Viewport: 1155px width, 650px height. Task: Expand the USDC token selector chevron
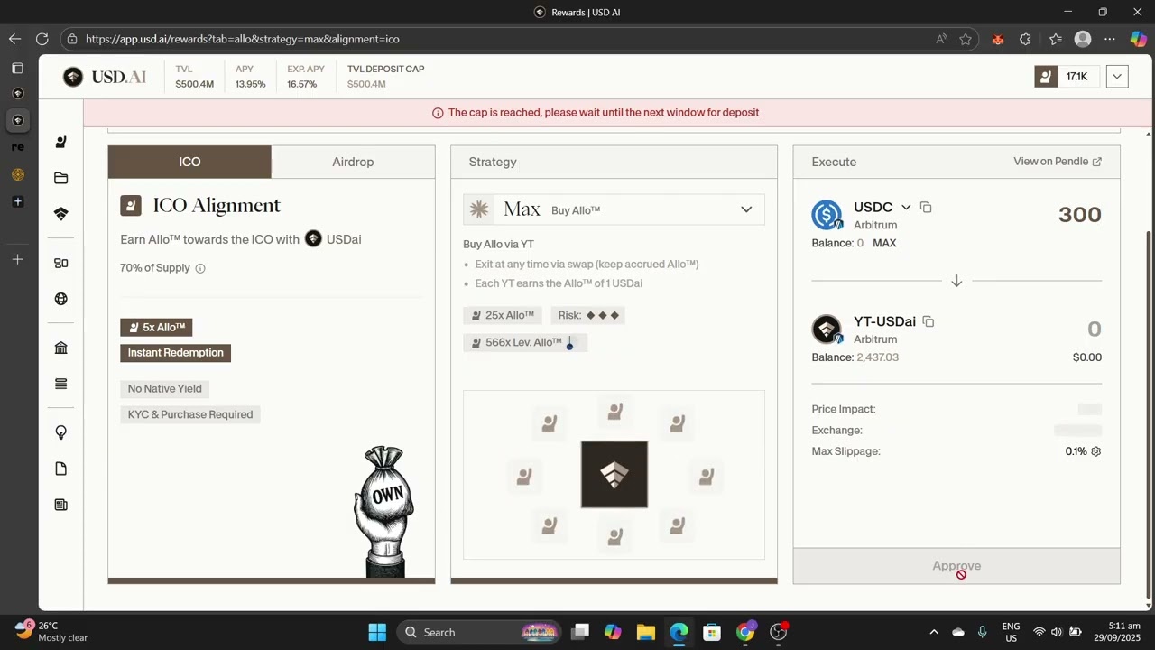tap(906, 208)
